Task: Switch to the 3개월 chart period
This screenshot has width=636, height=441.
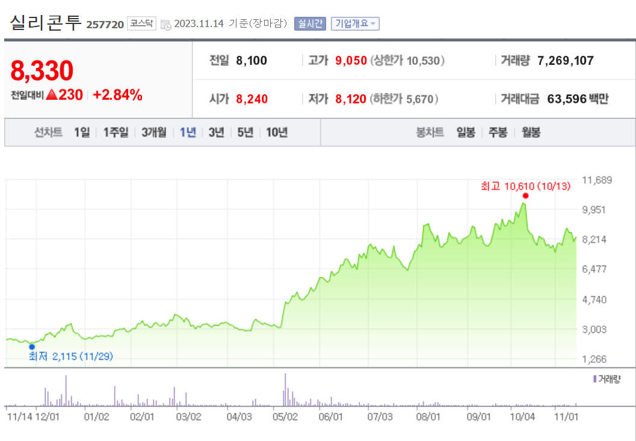Action: (153, 132)
